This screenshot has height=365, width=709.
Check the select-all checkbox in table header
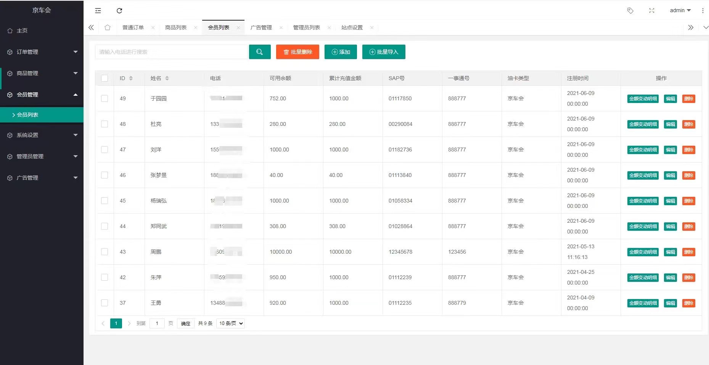[x=105, y=78]
